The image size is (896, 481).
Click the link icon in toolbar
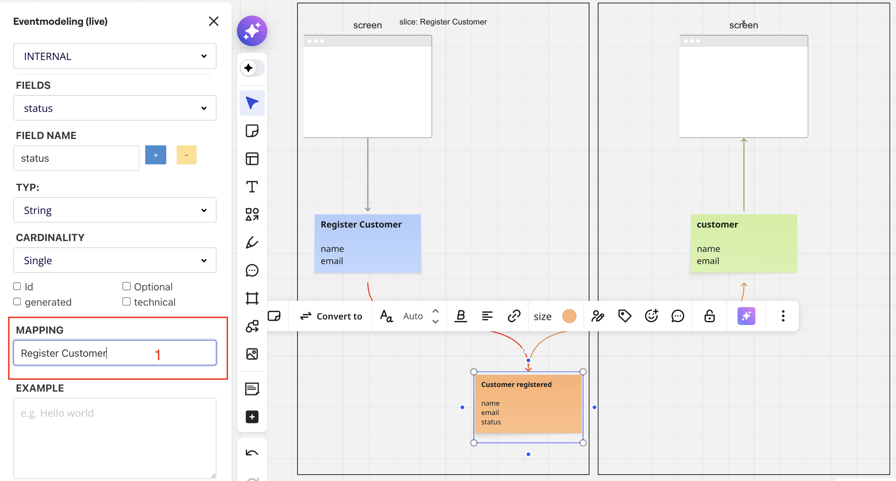(514, 316)
